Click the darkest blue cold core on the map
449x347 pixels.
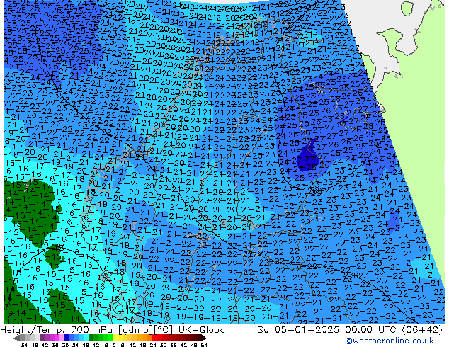coord(307,159)
